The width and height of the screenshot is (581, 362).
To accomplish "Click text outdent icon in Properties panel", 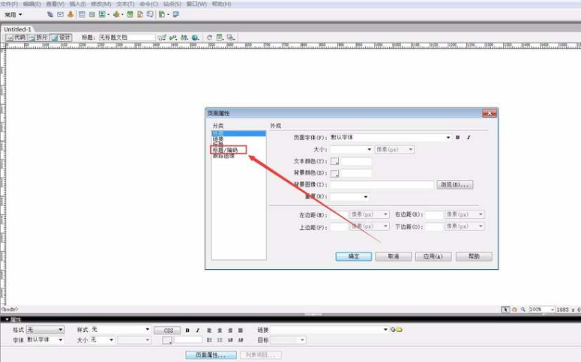I will coord(230,340).
